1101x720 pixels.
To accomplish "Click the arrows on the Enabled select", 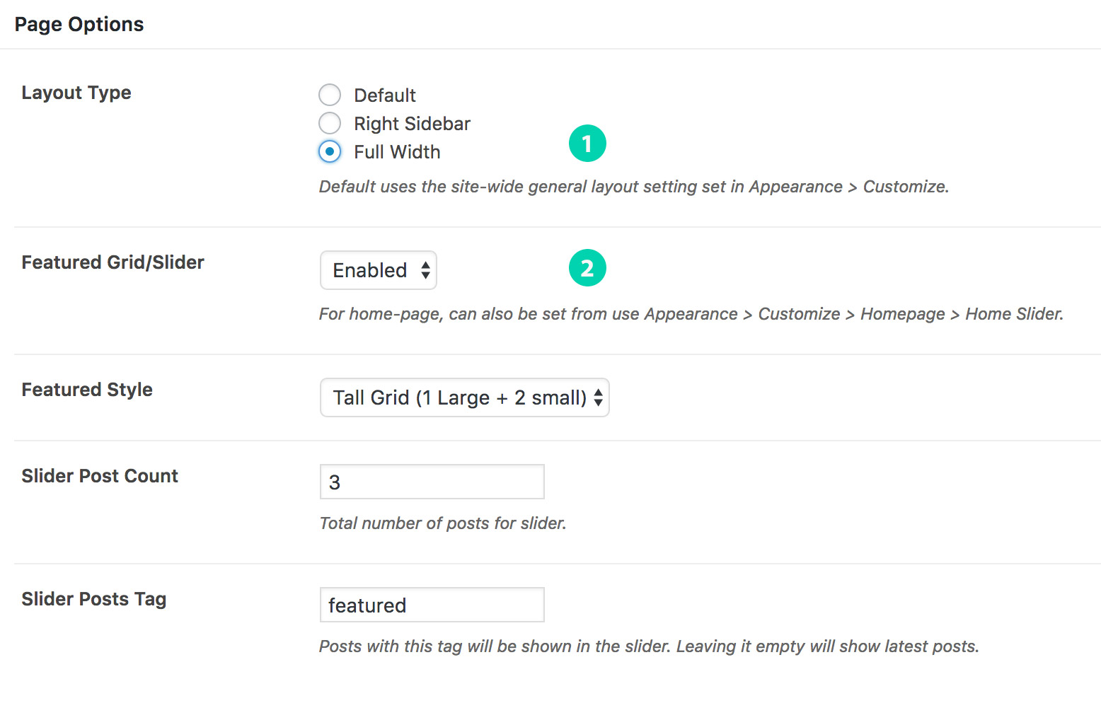I will (425, 270).
